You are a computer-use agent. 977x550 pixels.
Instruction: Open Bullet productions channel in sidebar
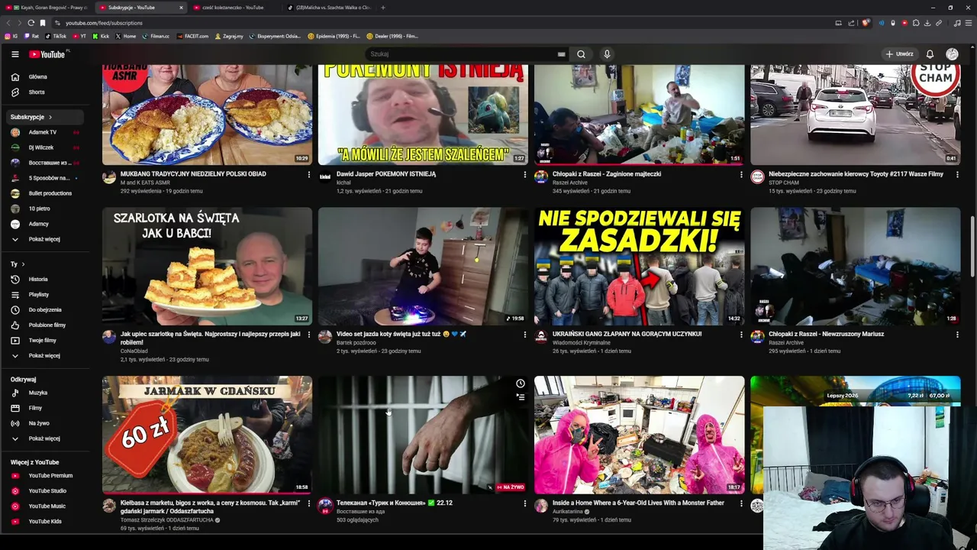[x=46, y=193]
